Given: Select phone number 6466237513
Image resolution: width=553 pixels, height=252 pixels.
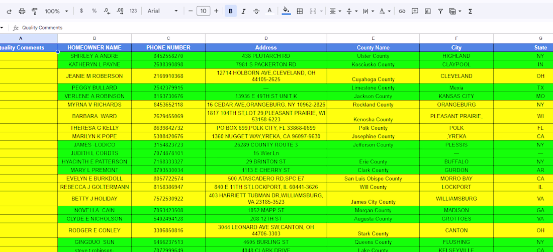Looking at the screenshot, I should pos(168,242).
